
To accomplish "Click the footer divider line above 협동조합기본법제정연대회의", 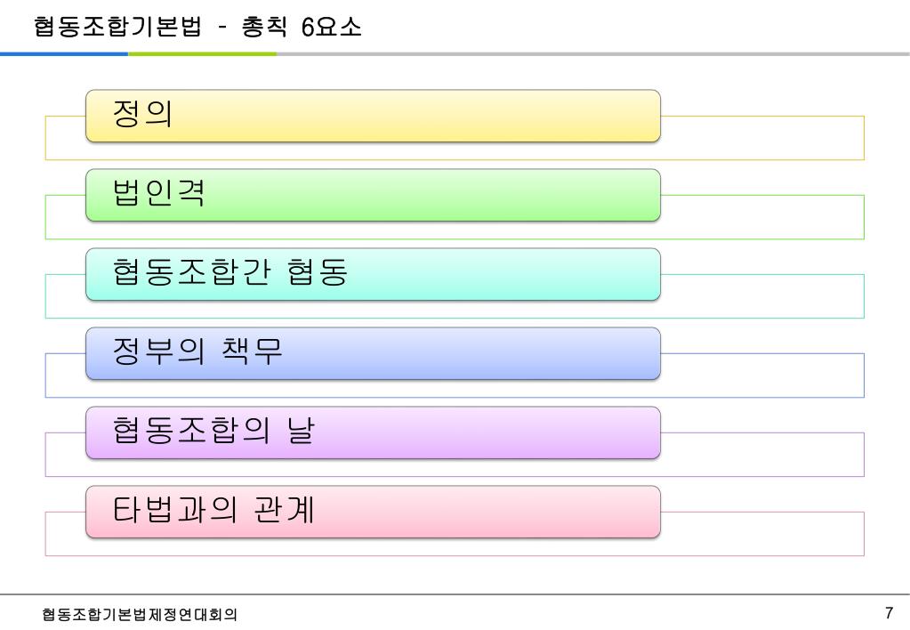I will pos(455,594).
